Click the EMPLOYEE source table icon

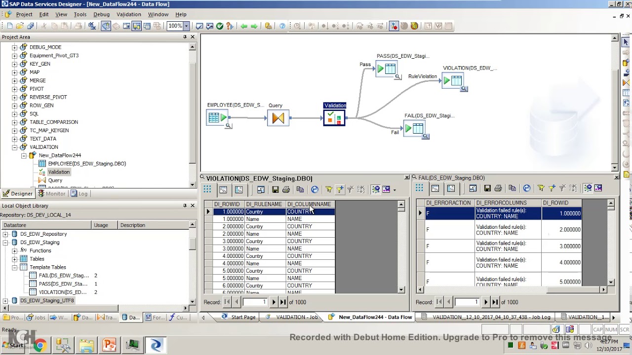pos(217,117)
